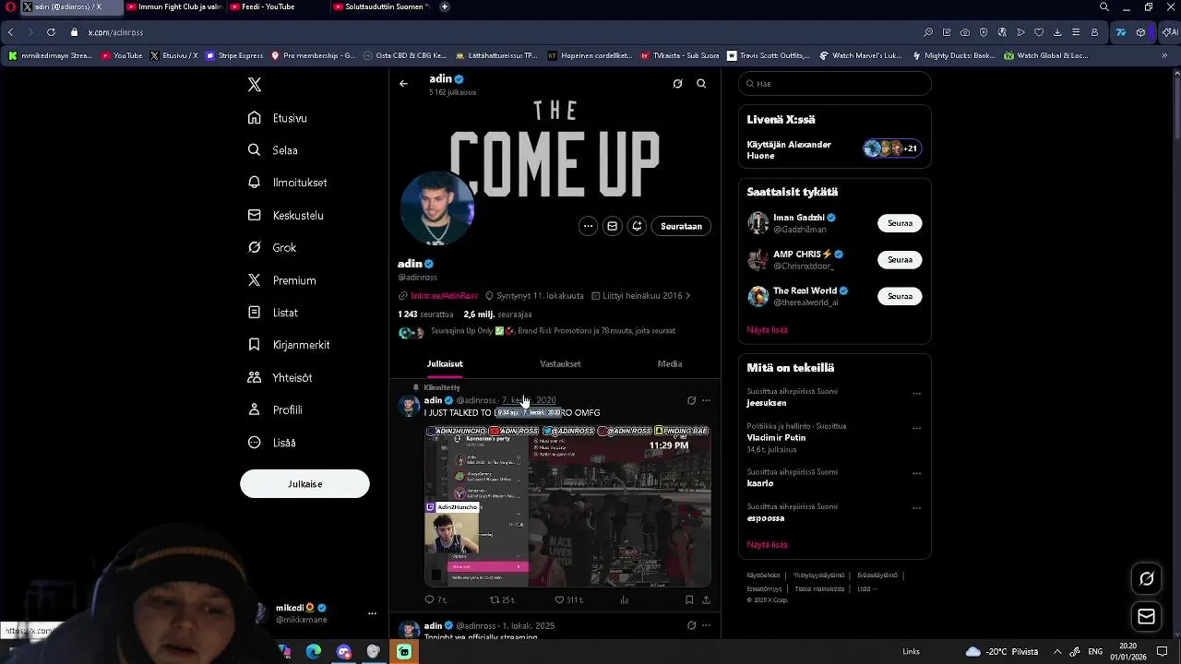Open Ilmoitukset notifications
Viewport: 1181px width, 664px height.
point(288,183)
